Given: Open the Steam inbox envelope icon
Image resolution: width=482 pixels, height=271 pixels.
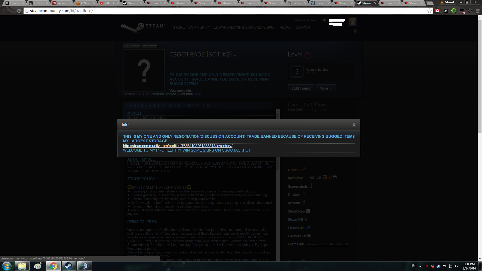Looking at the screenshot, I should (x=324, y=20).
